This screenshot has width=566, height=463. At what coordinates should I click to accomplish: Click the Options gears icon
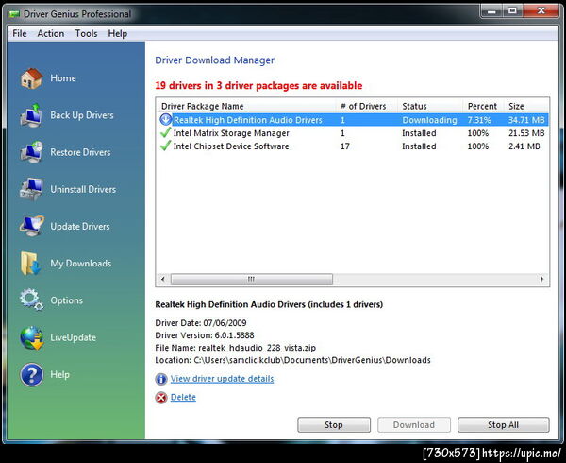tap(31, 300)
